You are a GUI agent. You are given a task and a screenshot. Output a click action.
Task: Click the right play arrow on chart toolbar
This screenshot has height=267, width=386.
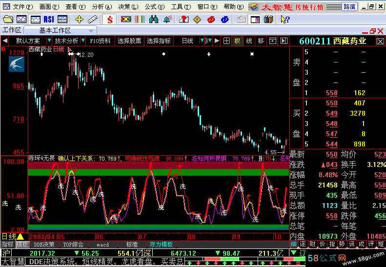(x=217, y=41)
